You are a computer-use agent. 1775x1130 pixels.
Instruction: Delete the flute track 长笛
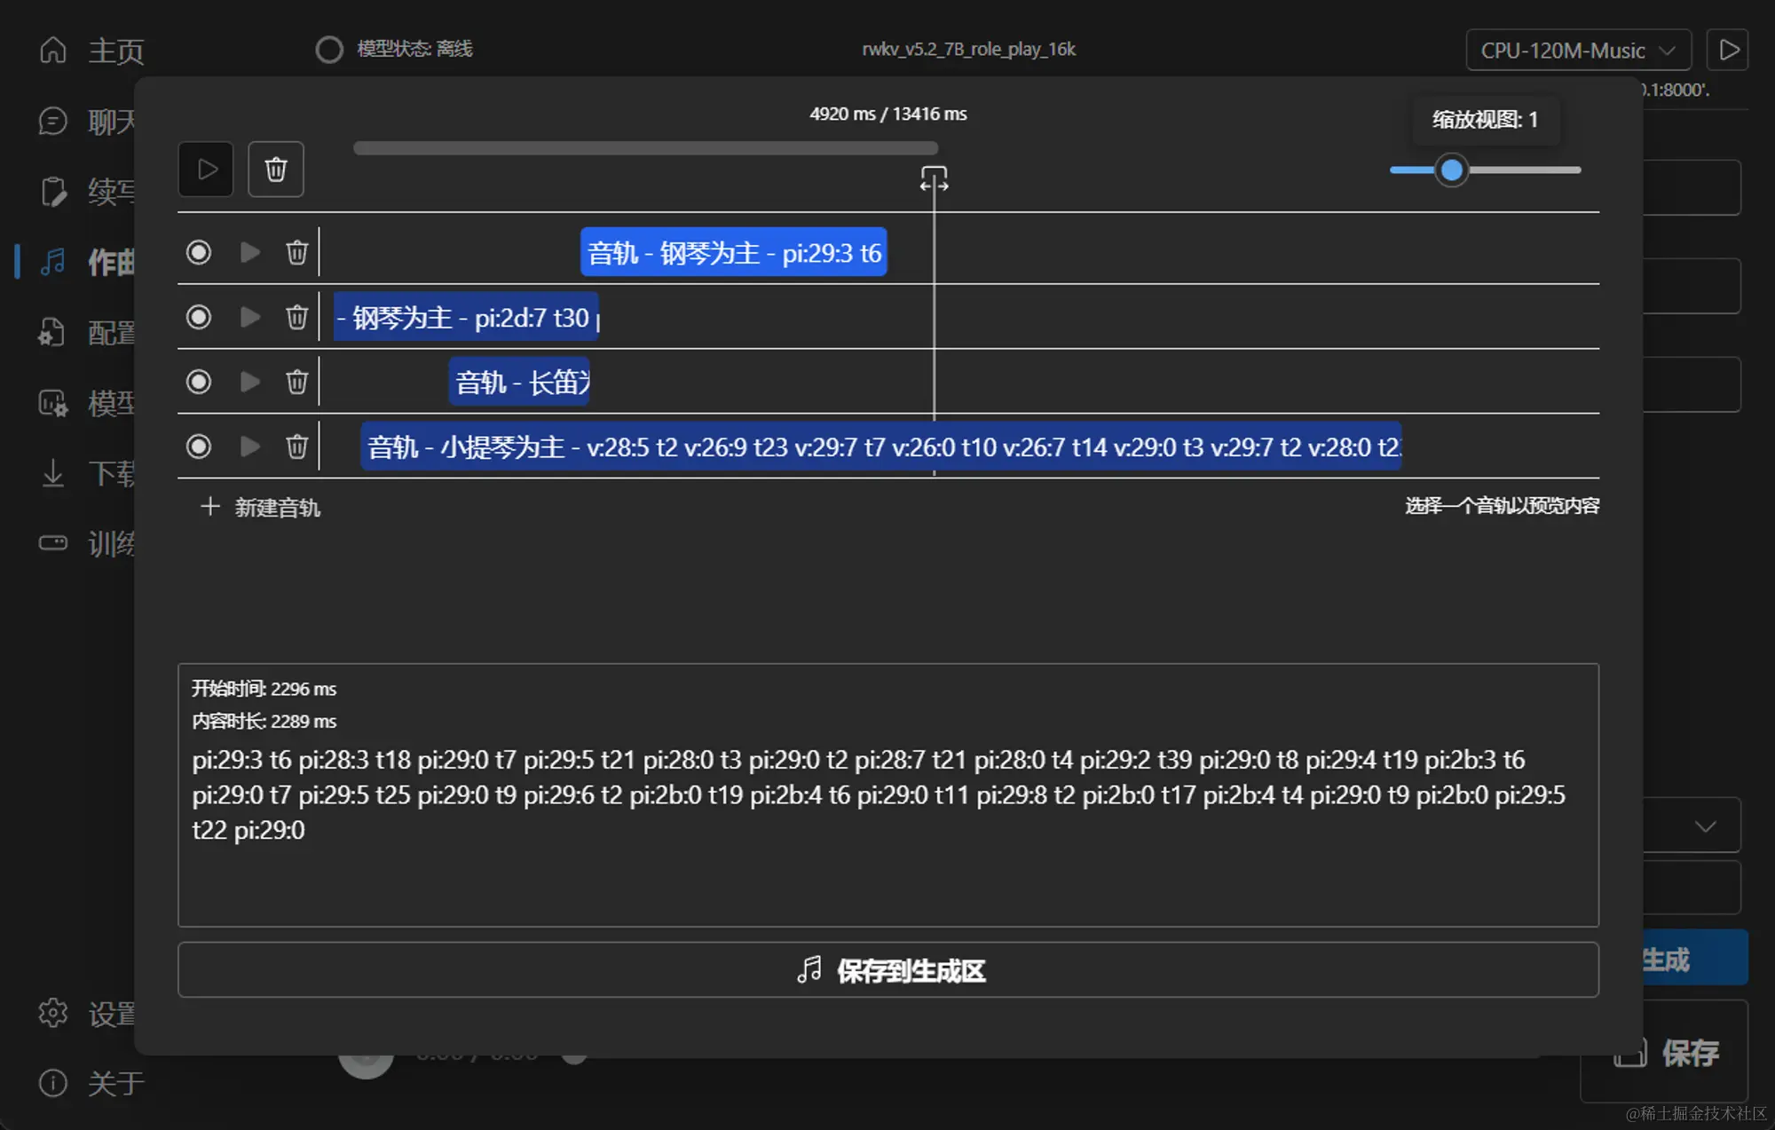pos(296,382)
